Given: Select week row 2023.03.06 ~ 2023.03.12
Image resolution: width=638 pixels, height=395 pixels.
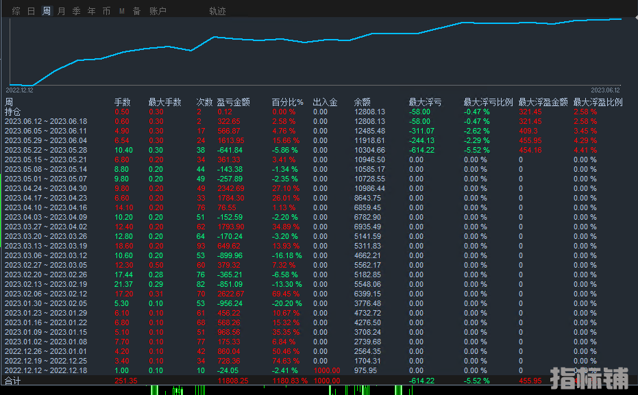Looking at the screenshot, I should (46, 255).
